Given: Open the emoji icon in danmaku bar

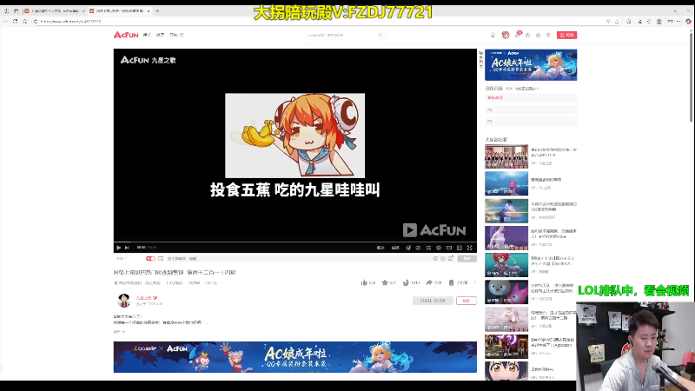Looking at the screenshot, I should pyautogui.click(x=443, y=258).
